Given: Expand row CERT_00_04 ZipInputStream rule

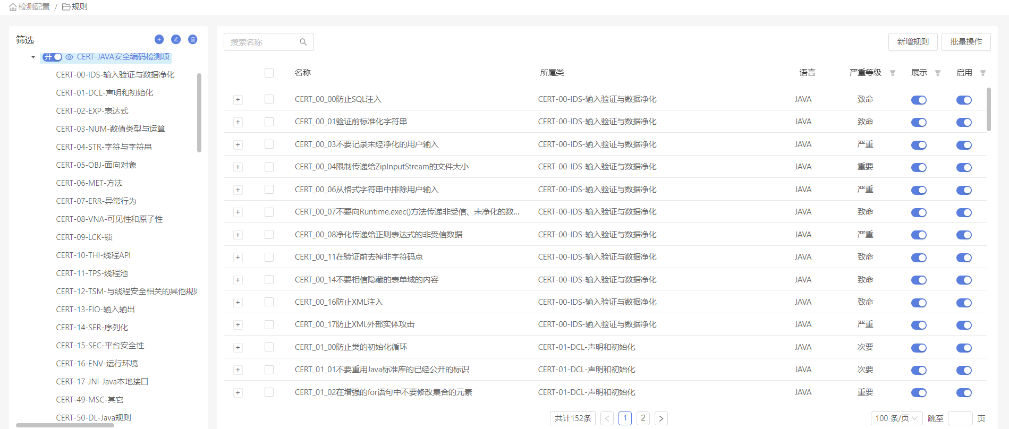Looking at the screenshot, I should (x=238, y=167).
